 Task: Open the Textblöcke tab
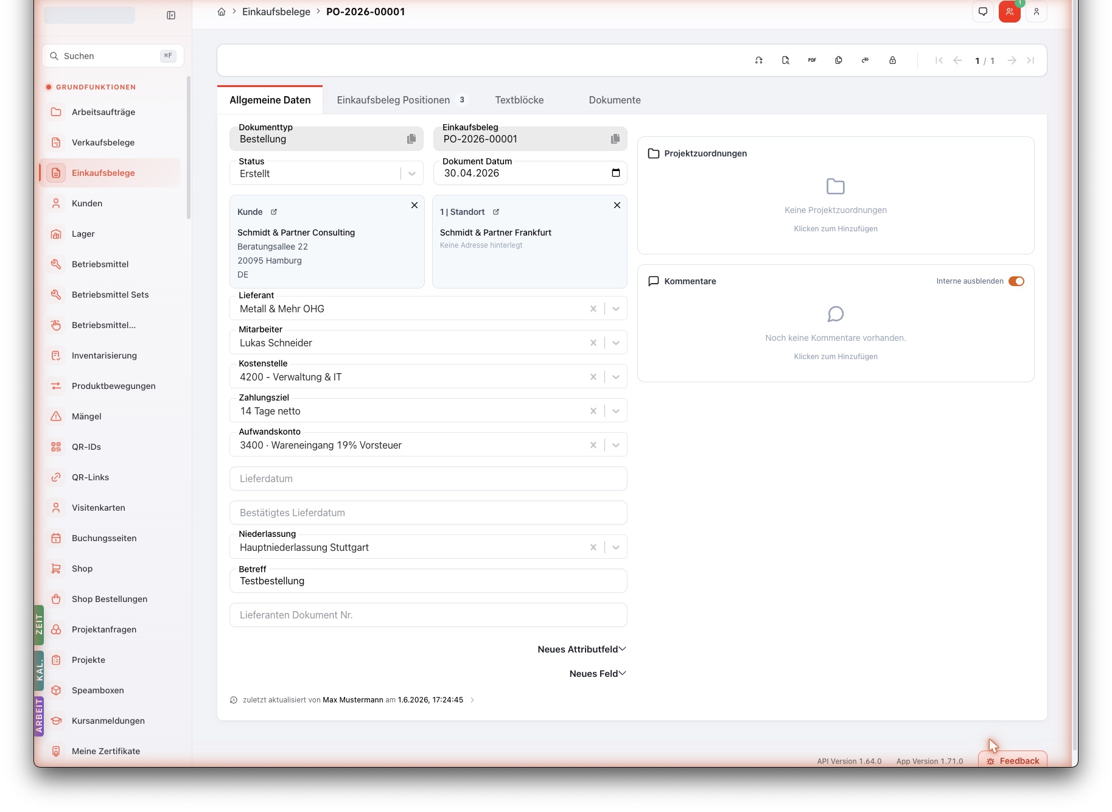(x=519, y=100)
